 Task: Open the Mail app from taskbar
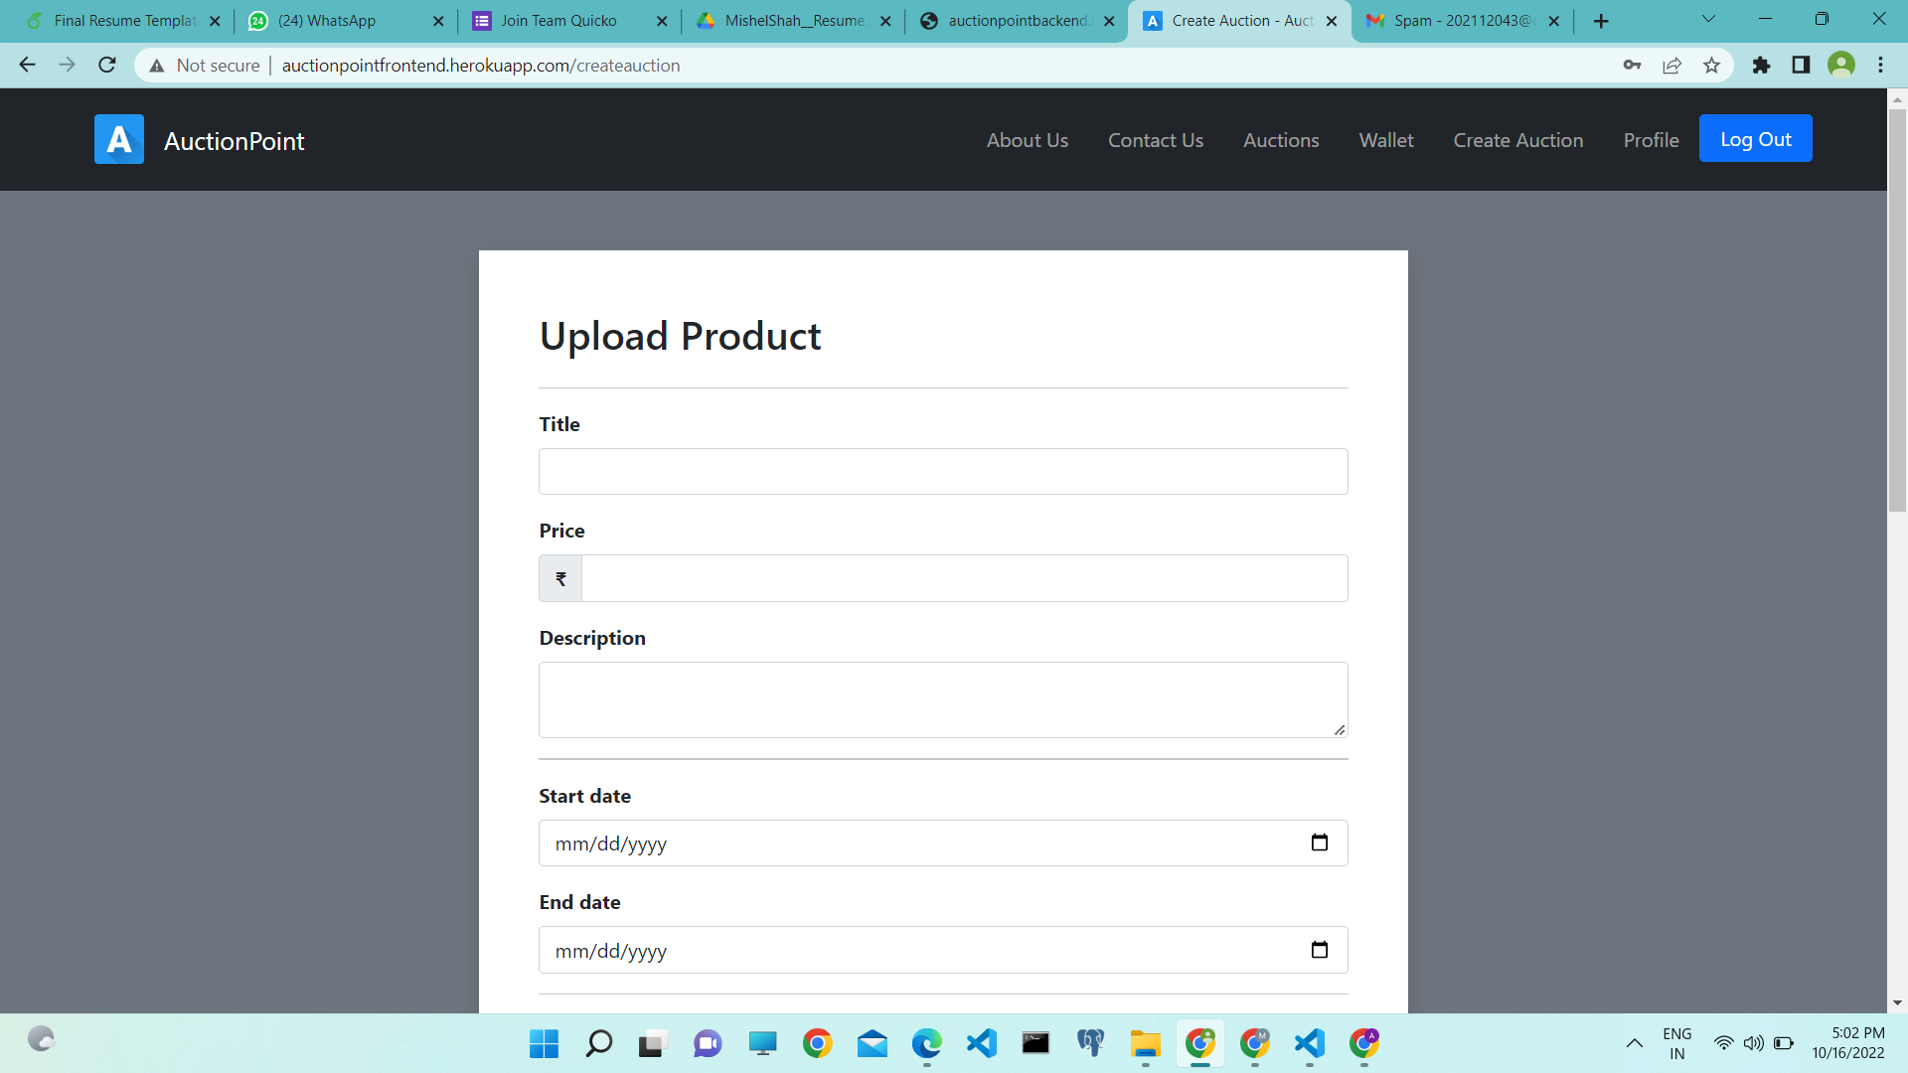pyautogui.click(x=872, y=1044)
